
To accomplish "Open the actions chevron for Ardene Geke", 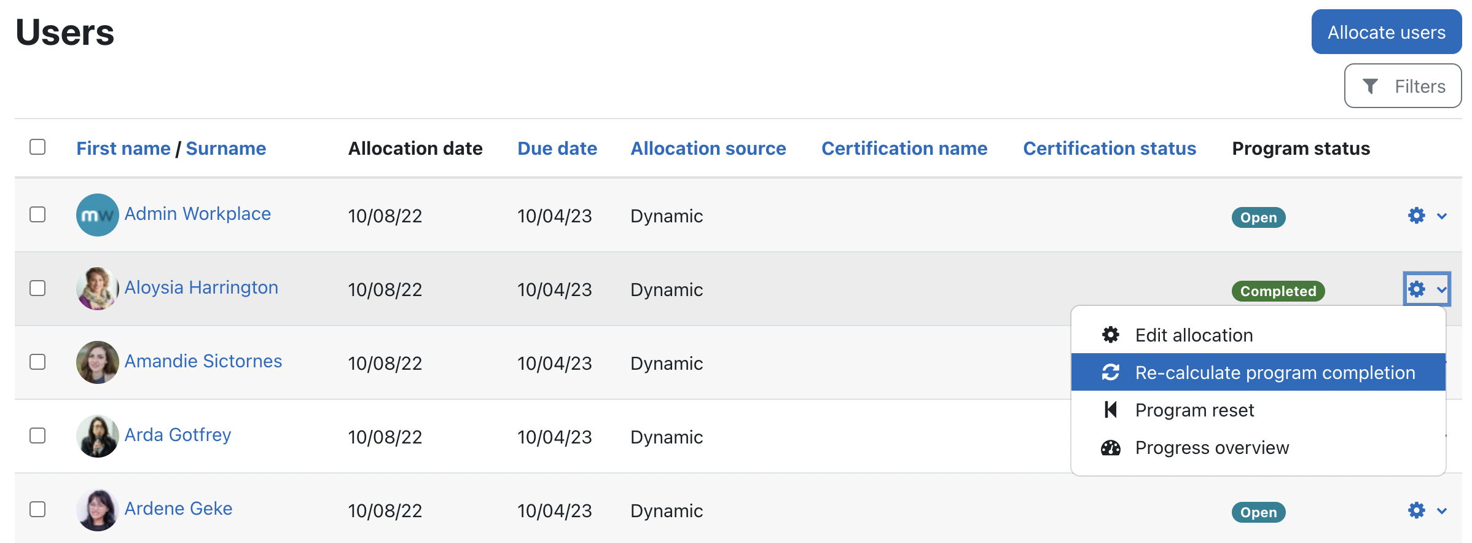I will click(1442, 511).
